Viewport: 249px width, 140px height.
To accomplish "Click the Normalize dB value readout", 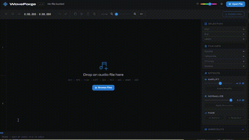I will point(240,100).
